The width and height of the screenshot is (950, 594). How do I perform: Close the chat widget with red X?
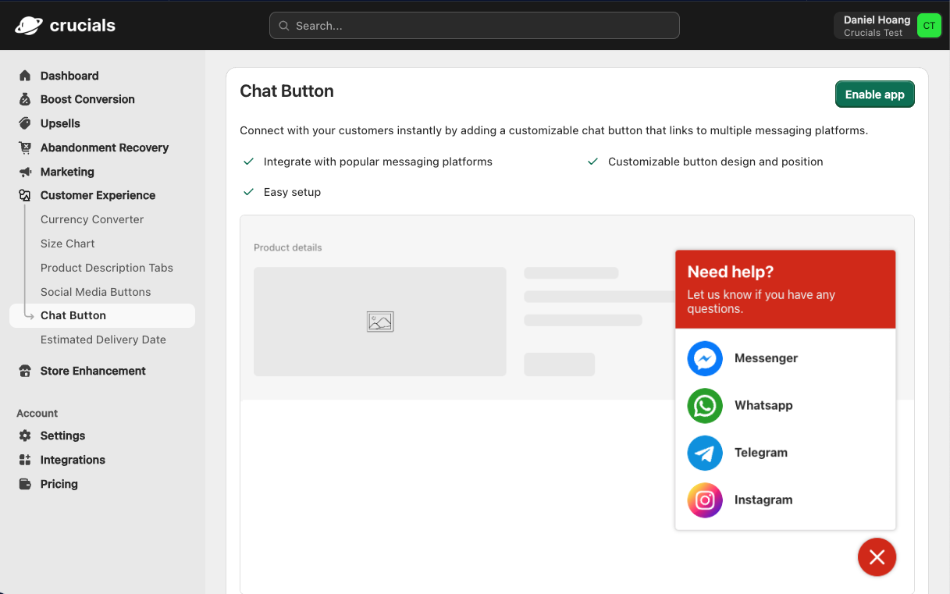click(x=877, y=557)
